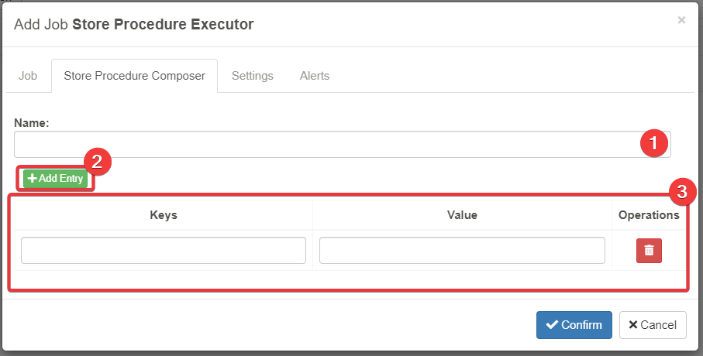Confirm the new job
This screenshot has height=356, width=703.
574,325
